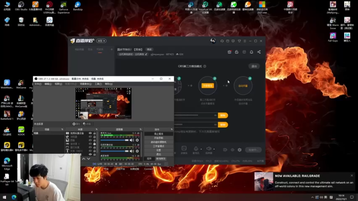The height and width of the screenshot is (201, 358).
Task: Click the bell notification icon in 直播伴侣
Action: pyautogui.click(x=251, y=52)
